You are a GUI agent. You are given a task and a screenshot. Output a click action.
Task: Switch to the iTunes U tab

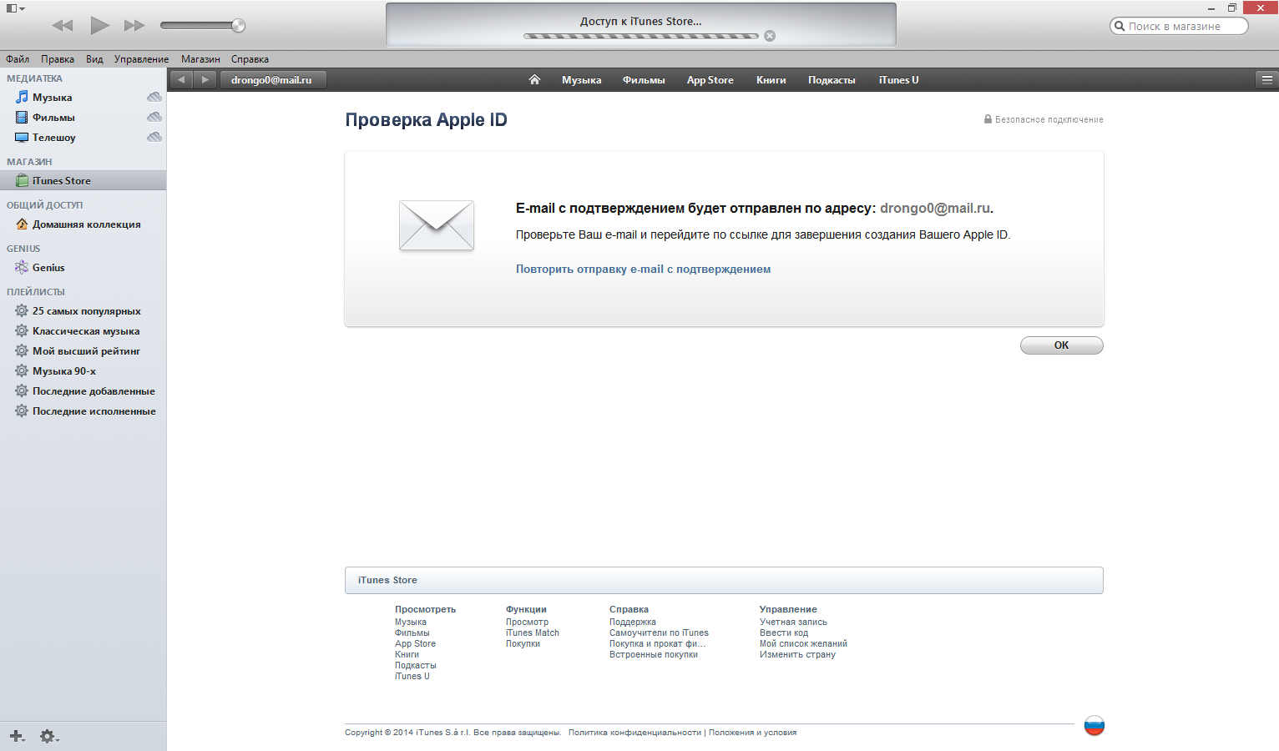pyautogui.click(x=898, y=80)
